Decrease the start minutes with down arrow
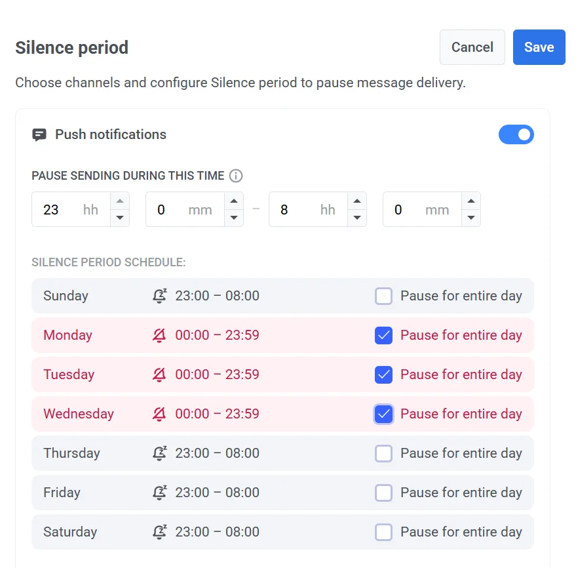The height and width of the screenshot is (568, 576). 234,218
